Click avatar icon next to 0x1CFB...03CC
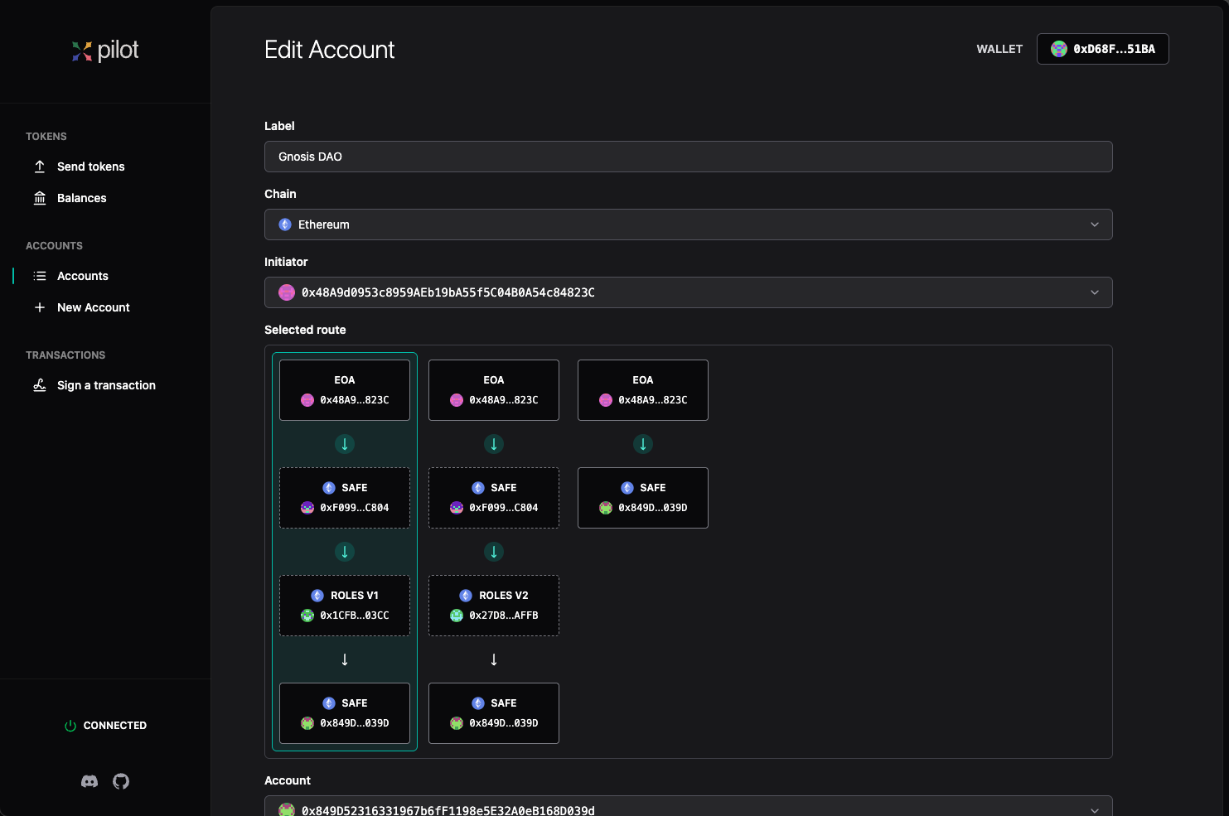This screenshot has height=816, width=1229. click(307, 616)
